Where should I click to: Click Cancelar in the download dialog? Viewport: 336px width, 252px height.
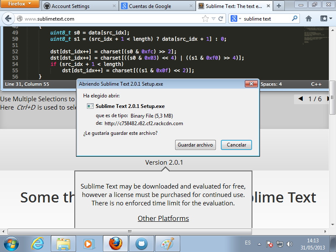click(x=236, y=145)
